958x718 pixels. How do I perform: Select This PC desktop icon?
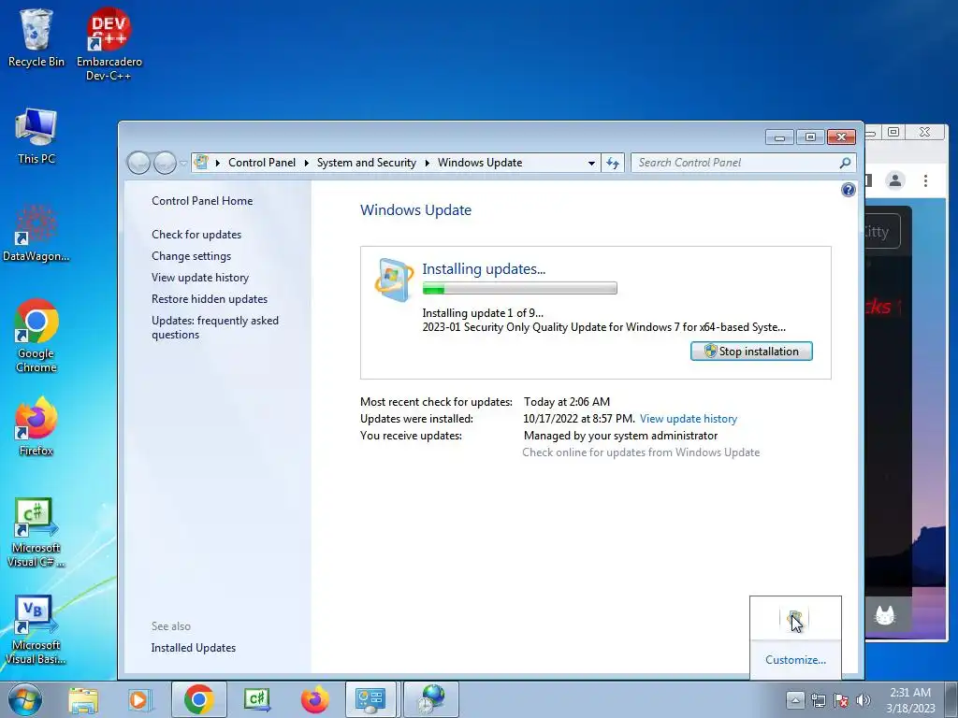click(36, 136)
